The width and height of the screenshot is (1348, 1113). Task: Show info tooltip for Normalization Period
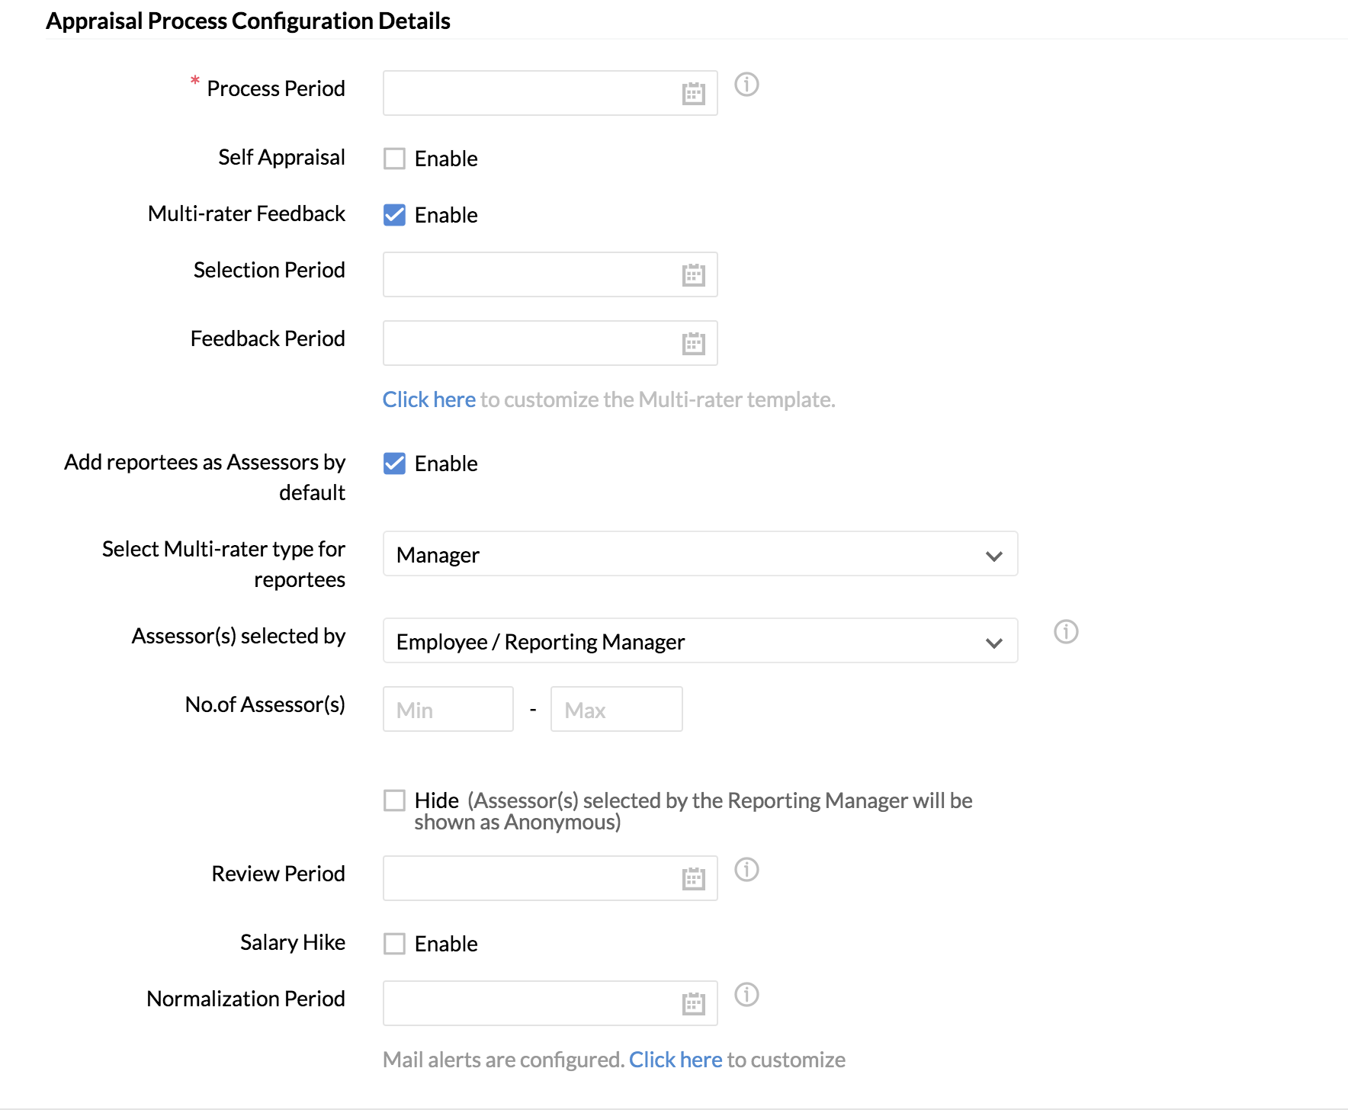click(746, 995)
